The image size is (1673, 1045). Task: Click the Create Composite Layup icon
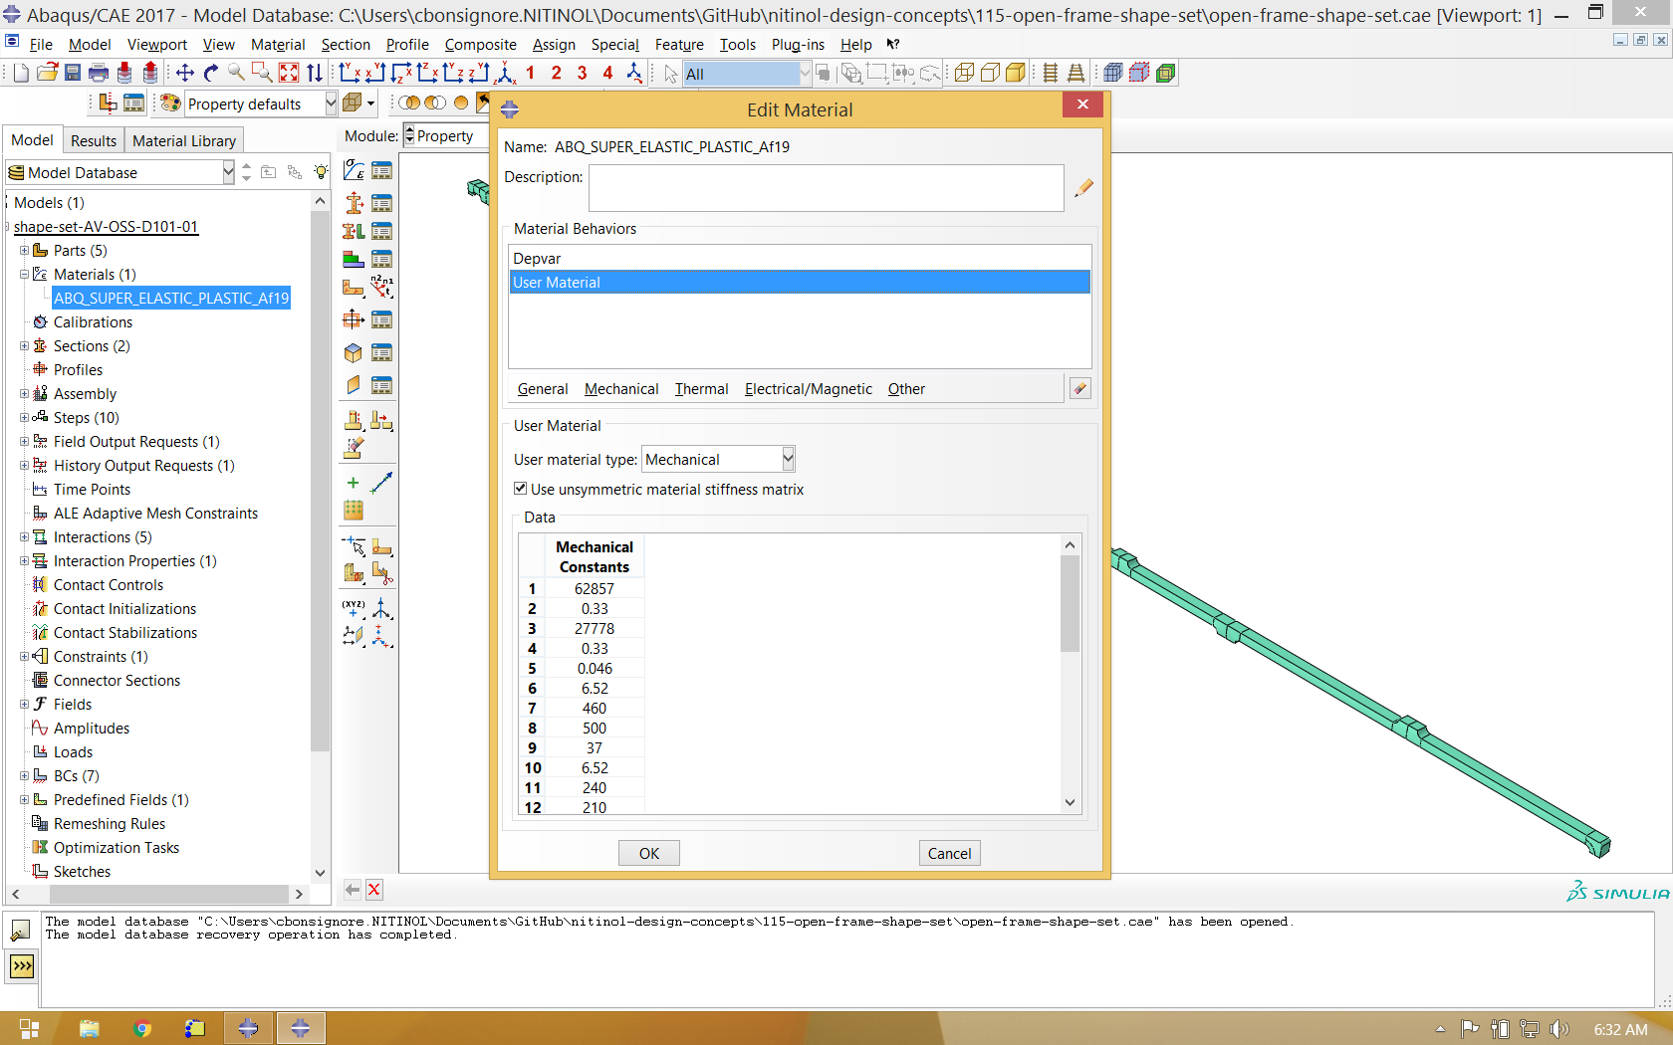coord(354,259)
